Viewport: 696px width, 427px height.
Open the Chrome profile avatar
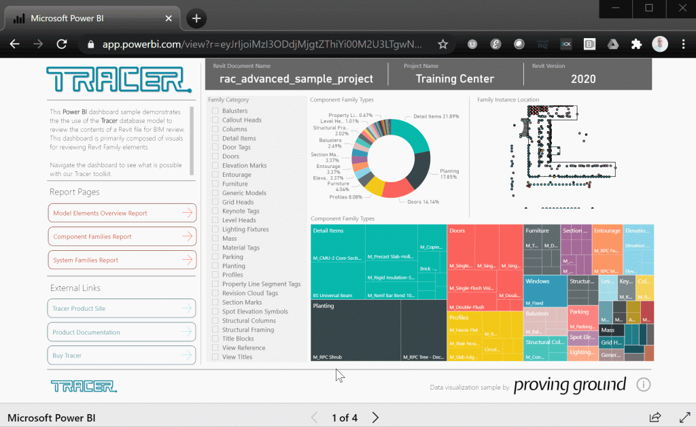point(660,44)
